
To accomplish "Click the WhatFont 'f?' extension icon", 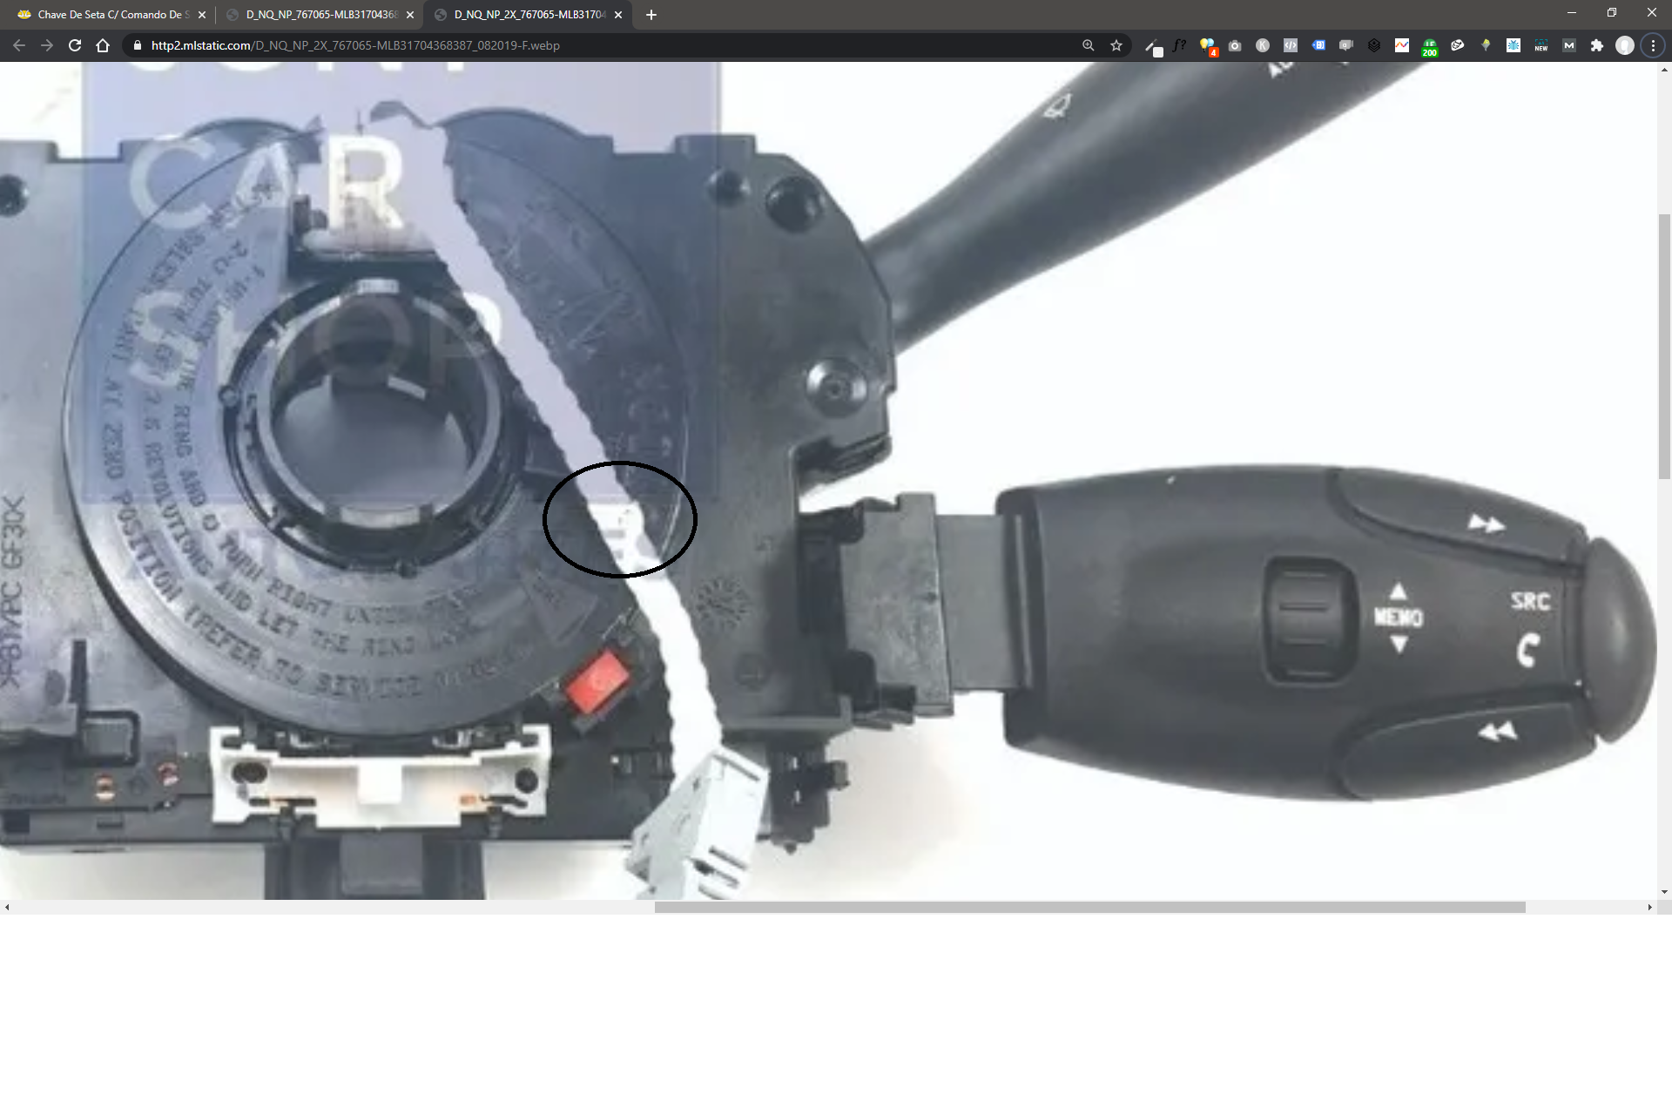I will click(x=1179, y=45).
